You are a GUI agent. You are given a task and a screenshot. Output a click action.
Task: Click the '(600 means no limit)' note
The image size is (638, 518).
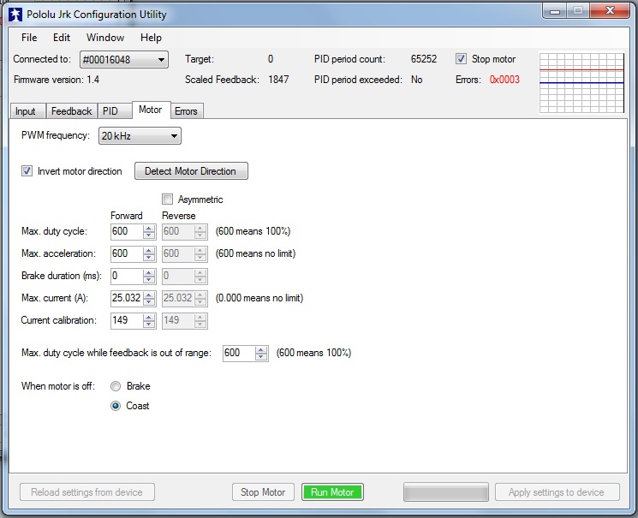255,253
